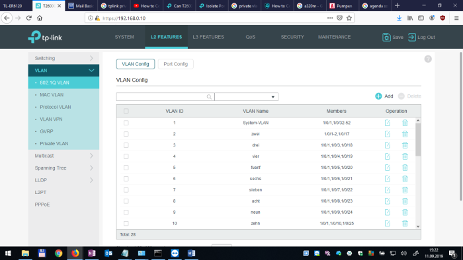Image resolution: width=463 pixels, height=260 pixels.
Task: Expand the Multicast sidebar section
Action: 63,156
